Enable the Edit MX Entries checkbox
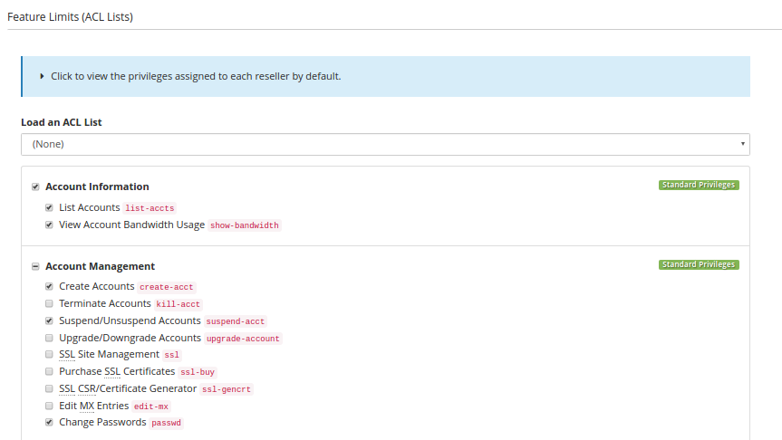Image resolution: width=782 pixels, height=440 pixels. 49,407
